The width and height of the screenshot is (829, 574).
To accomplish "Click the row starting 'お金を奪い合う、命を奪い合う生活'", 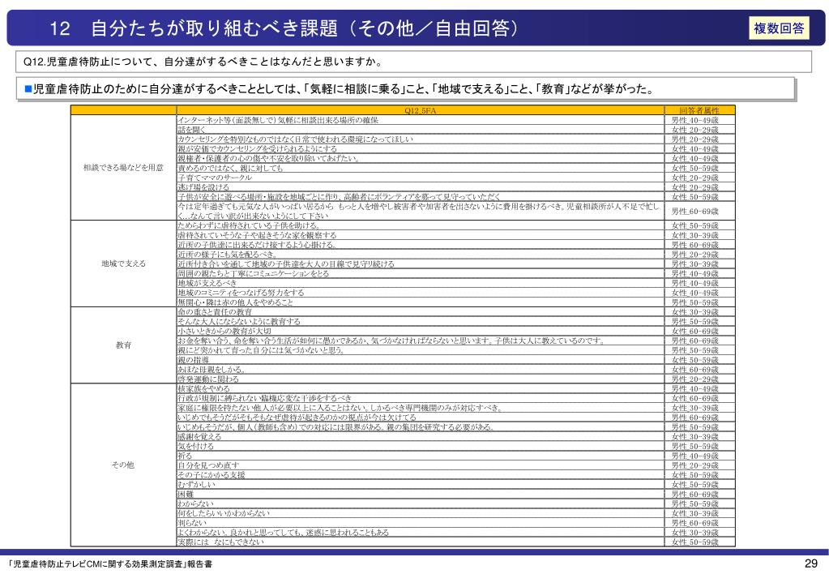I will coord(421,341).
